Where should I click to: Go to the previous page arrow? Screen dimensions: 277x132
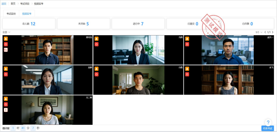click(x=265, y=32)
